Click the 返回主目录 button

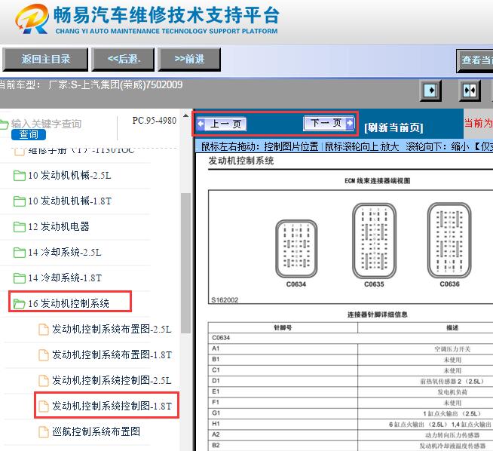pyautogui.click(x=45, y=59)
